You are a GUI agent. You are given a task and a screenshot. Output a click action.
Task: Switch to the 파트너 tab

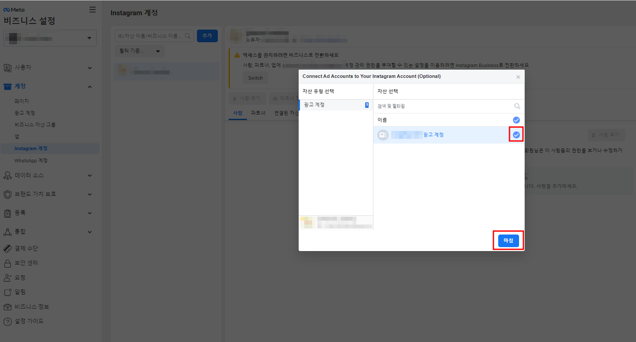tap(258, 113)
